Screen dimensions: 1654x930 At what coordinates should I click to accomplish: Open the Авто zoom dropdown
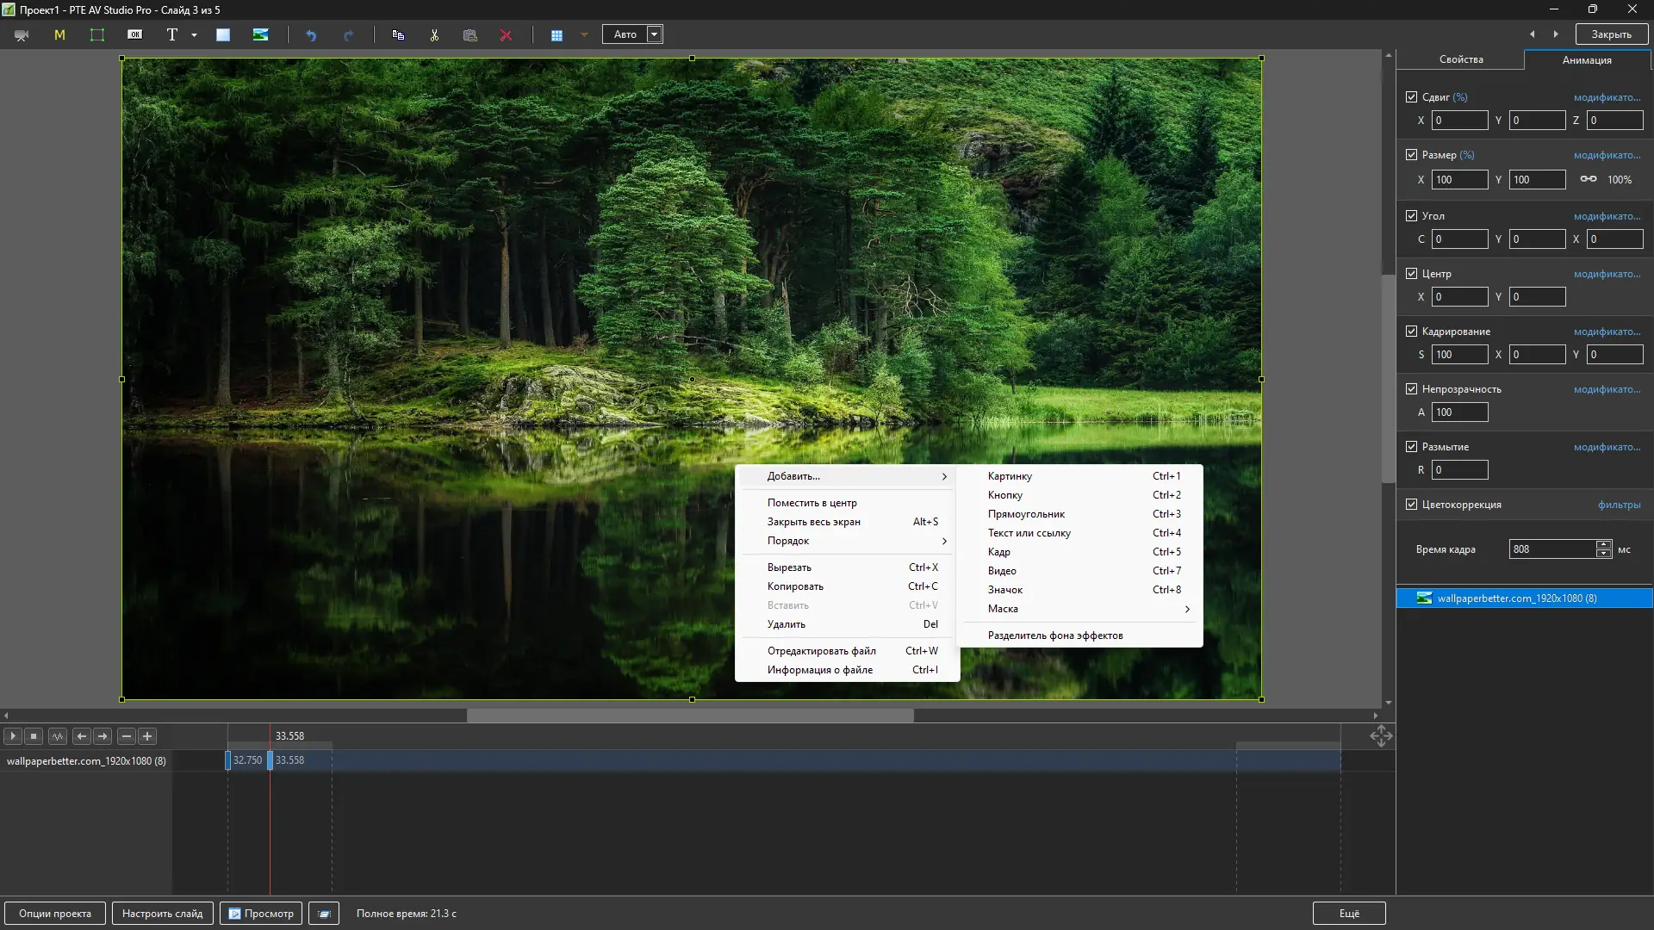655,35
